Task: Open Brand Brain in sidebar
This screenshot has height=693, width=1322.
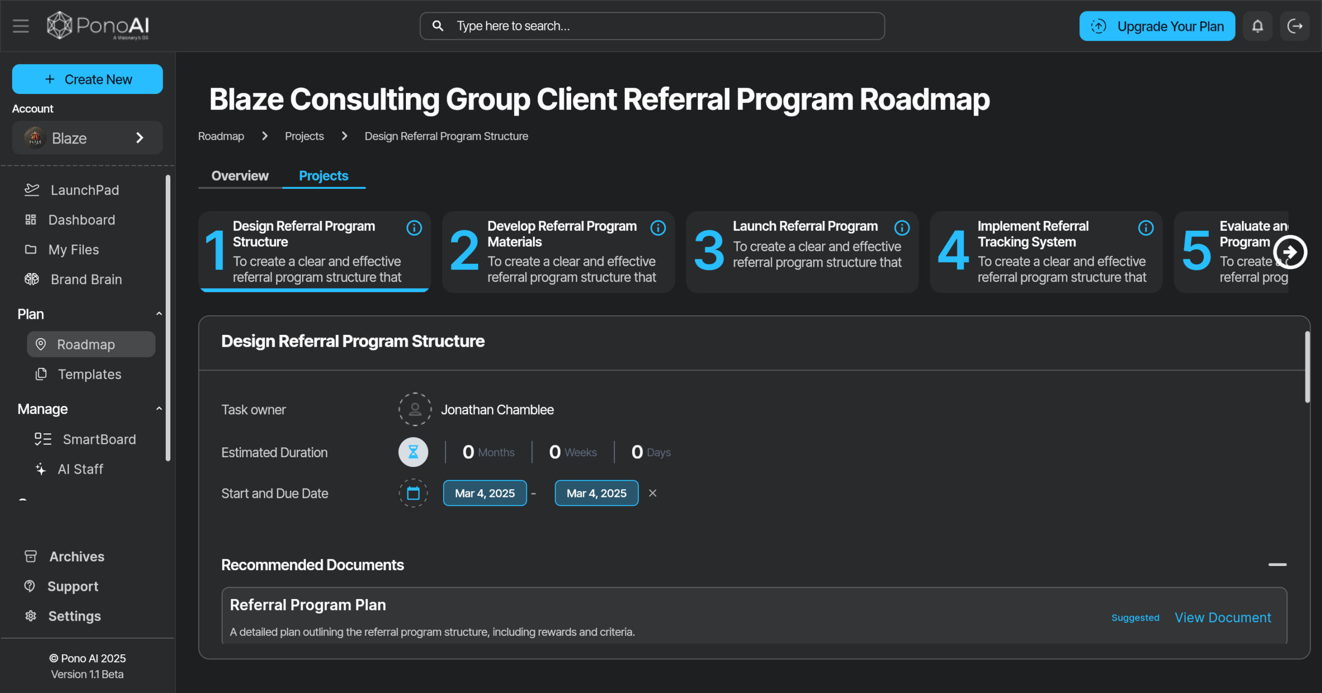Action: click(86, 279)
